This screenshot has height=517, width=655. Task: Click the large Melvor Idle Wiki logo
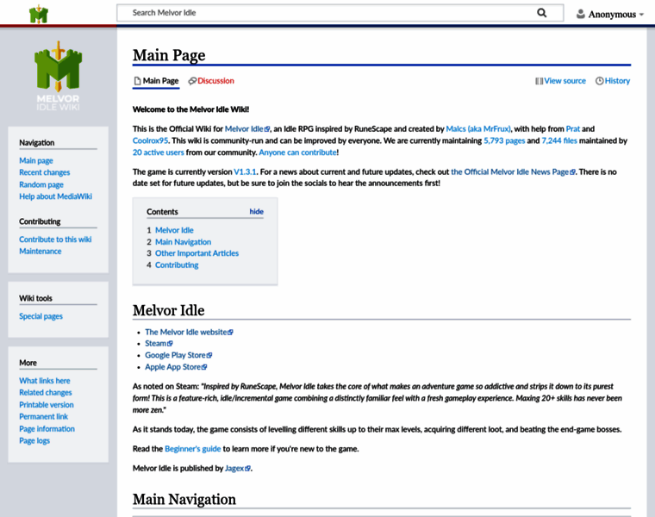58,76
